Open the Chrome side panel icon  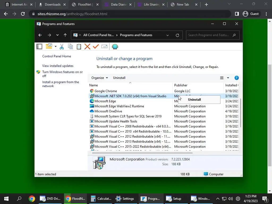(237, 14)
